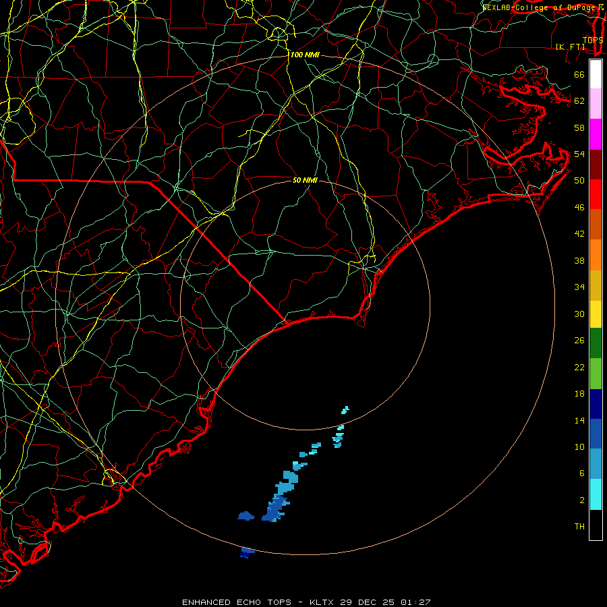Click the 'NEXLAB-College of DuPage' credit text

(x=538, y=7)
